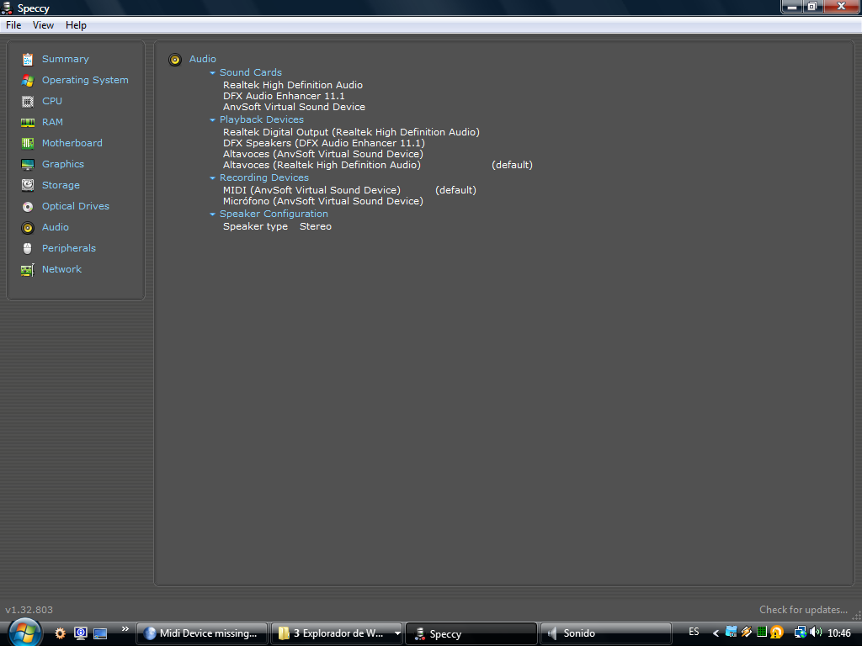This screenshot has height=646, width=862.
Task: Click the 'Stereo' value
Action: (316, 226)
